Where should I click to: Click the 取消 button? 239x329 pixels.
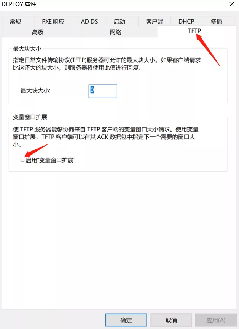tap(171, 320)
